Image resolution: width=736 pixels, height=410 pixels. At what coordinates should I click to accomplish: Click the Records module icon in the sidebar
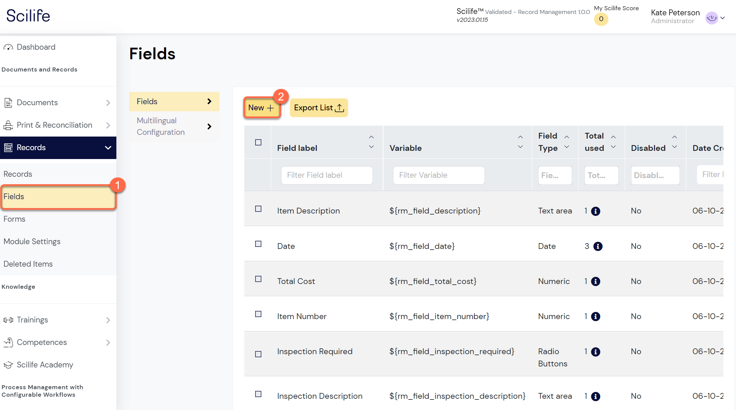[x=8, y=147]
